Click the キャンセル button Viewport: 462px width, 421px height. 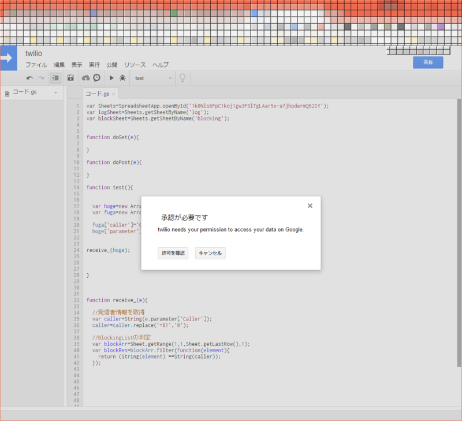click(210, 253)
